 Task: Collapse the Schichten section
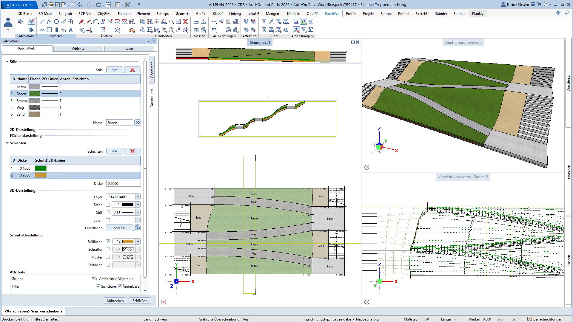click(7, 143)
